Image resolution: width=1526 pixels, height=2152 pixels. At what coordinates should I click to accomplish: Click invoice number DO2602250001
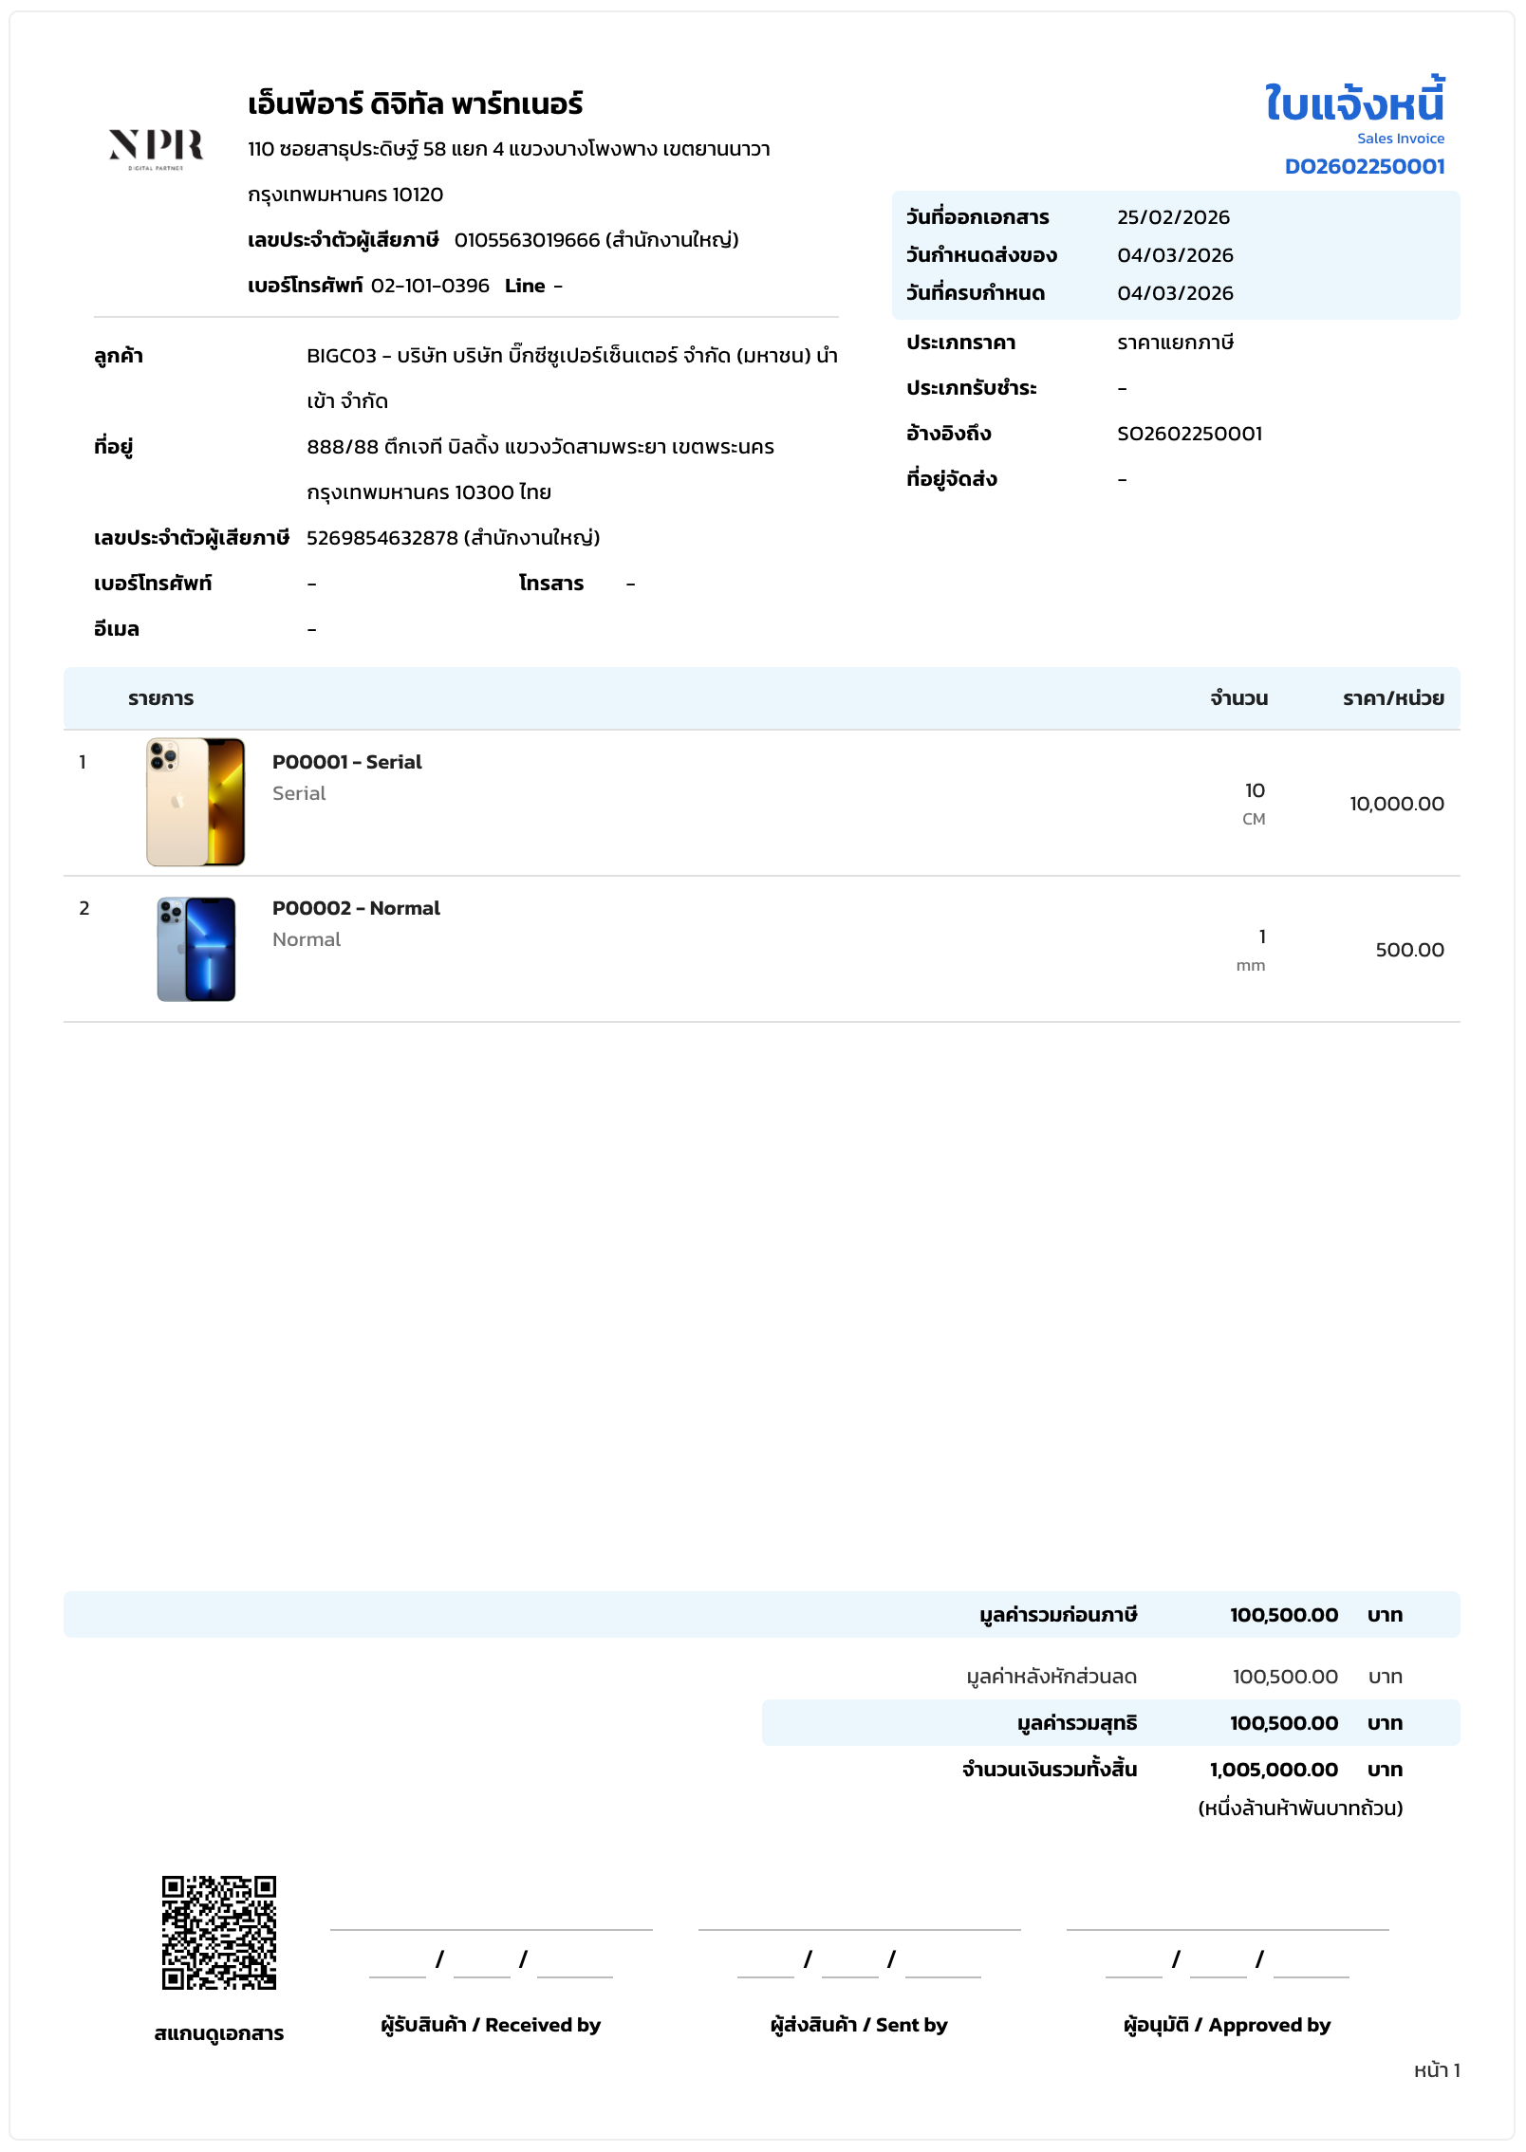pyautogui.click(x=1364, y=167)
